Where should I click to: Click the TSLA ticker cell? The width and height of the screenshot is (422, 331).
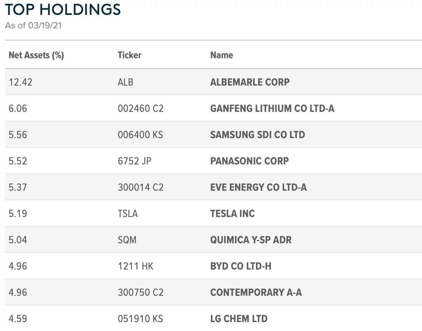[x=128, y=213]
